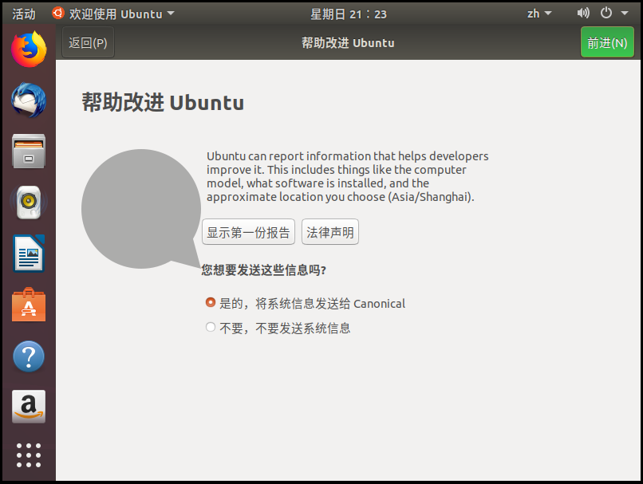
Task: Open the 法律声明 legal notice
Action: [330, 232]
